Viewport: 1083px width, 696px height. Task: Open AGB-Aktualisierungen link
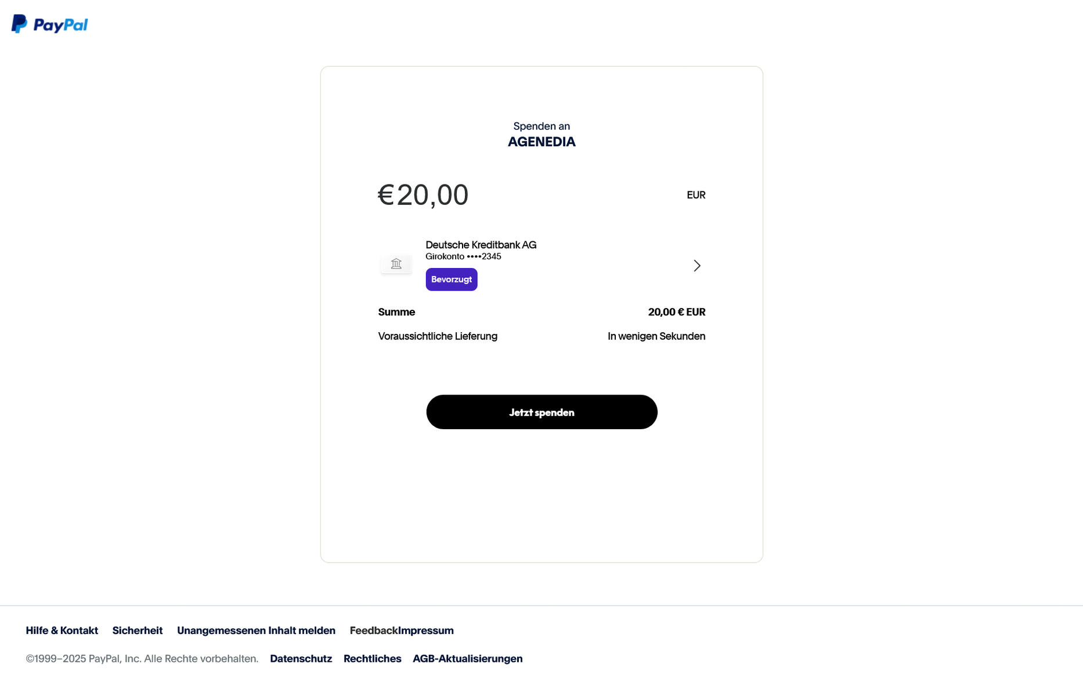click(x=467, y=659)
